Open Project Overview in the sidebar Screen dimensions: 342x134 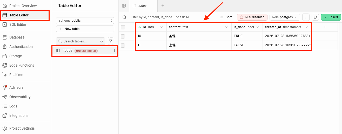coord(23,6)
